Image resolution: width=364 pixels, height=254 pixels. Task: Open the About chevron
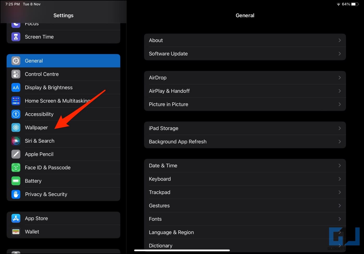coord(339,40)
